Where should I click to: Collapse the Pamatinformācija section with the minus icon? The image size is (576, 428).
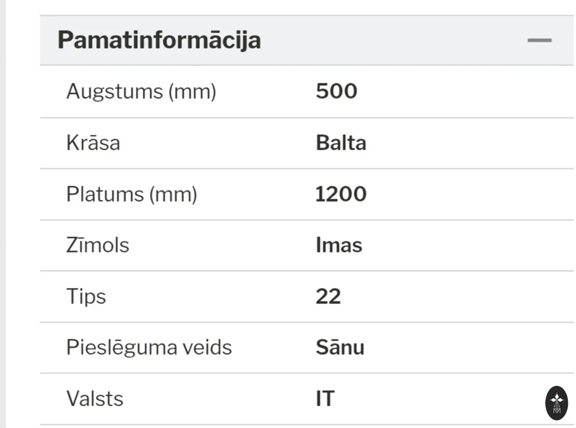(x=540, y=40)
